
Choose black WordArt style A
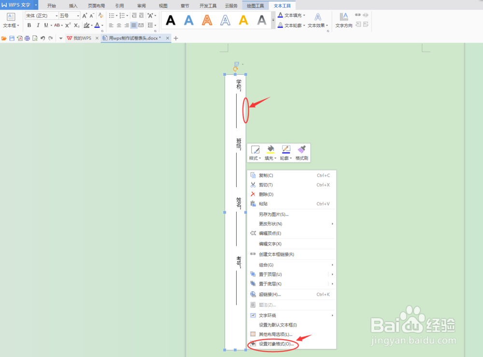(x=170, y=20)
